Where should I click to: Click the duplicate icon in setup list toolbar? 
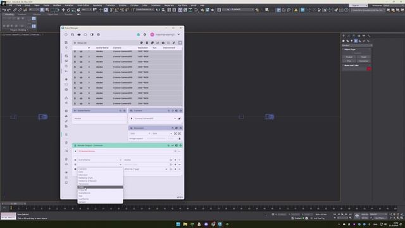tap(152, 42)
